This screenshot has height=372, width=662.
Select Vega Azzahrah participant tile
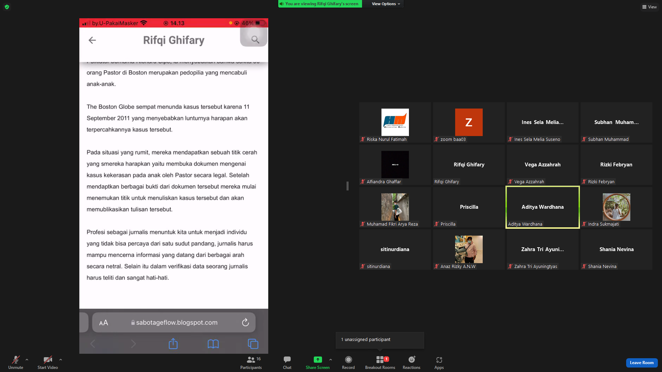click(542, 165)
